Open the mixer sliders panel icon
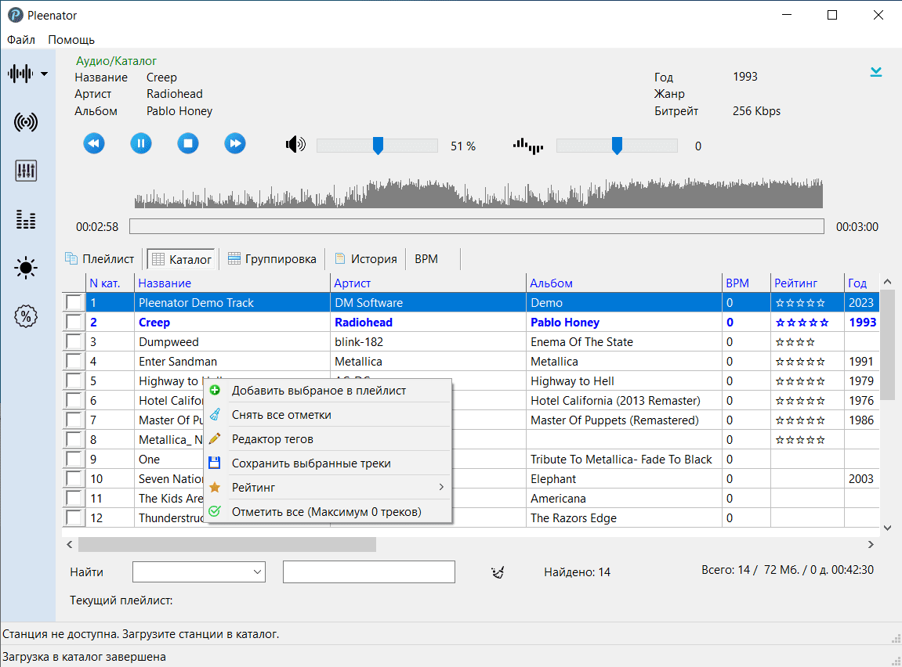This screenshot has width=902, height=667. pyautogui.click(x=26, y=171)
